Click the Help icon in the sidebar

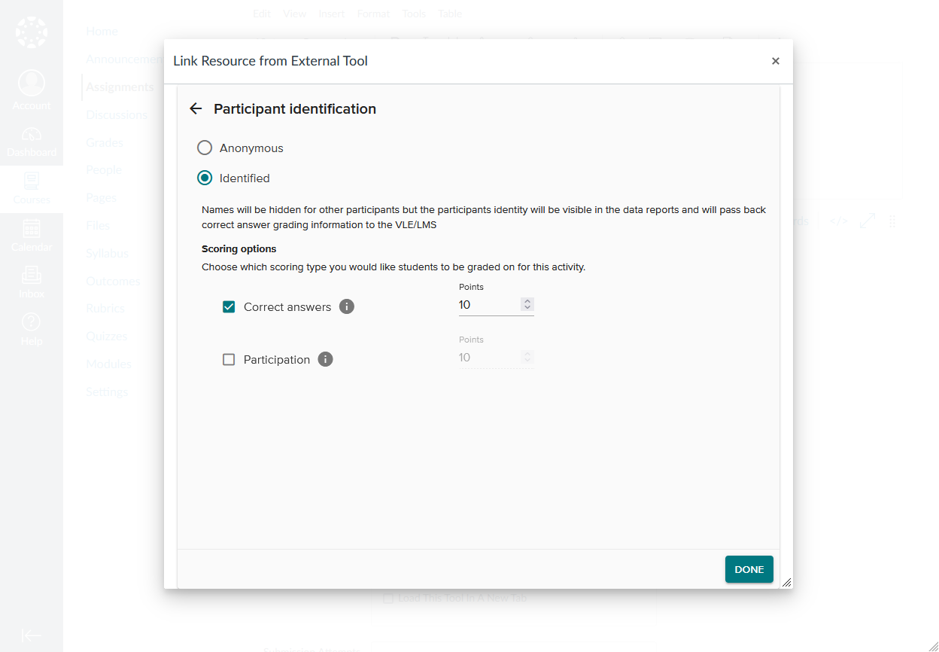[32, 328]
